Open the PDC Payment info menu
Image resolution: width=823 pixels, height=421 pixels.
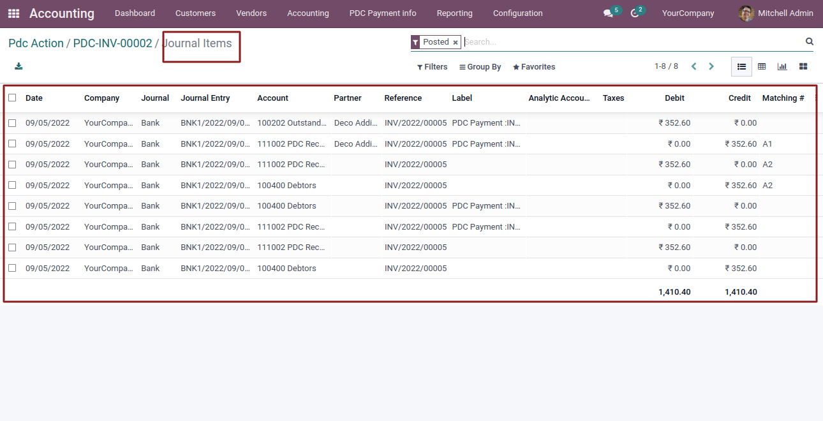point(383,13)
